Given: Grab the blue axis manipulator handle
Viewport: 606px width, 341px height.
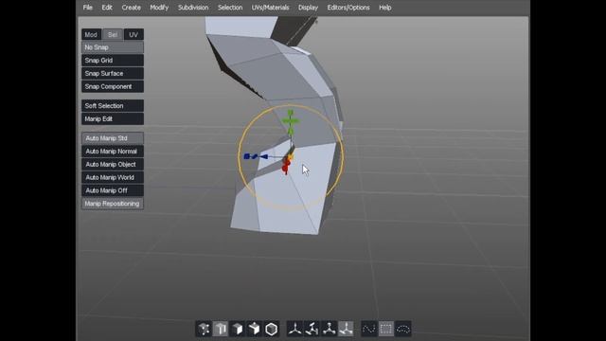Looking at the screenshot, I should pos(256,156).
